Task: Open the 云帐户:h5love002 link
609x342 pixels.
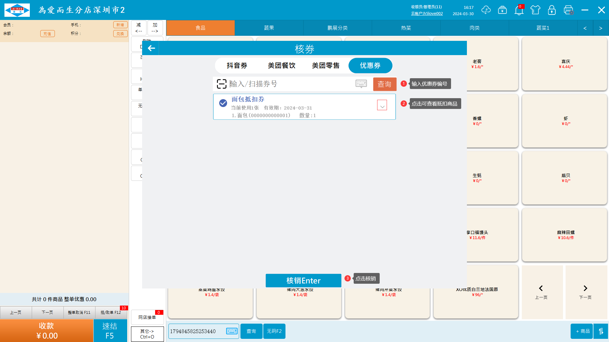Action: coord(427,14)
